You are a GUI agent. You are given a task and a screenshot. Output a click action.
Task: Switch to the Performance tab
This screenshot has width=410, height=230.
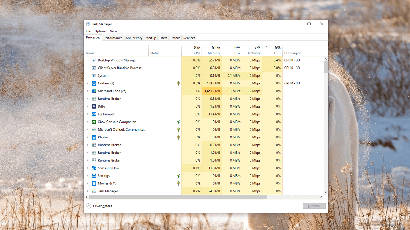point(113,38)
